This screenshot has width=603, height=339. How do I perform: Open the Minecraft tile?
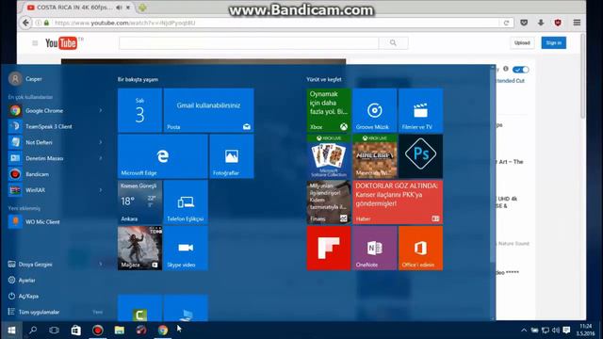click(x=375, y=156)
